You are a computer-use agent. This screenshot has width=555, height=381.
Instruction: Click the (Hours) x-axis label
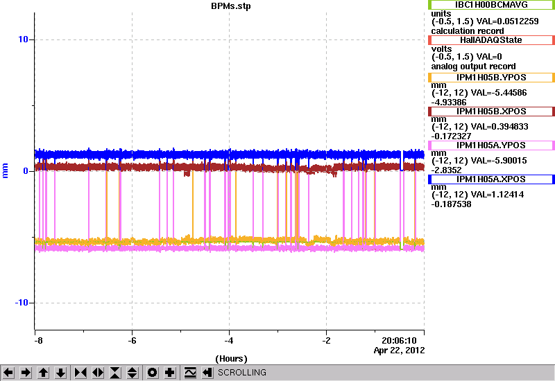pos(231,359)
